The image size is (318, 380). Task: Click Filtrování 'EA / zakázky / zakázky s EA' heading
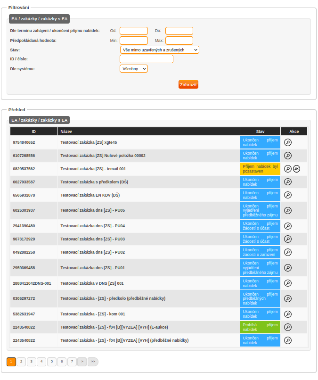pyautogui.click(x=39, y=19)
